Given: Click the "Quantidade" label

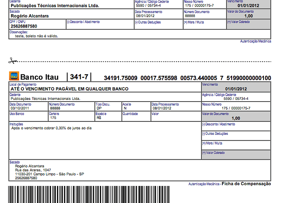Looking at the screenshot, I should click(130, 114).
